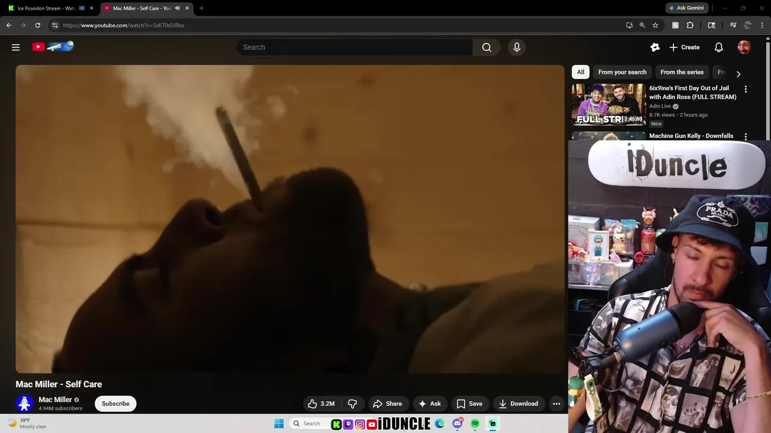771x433 pixels.
Task: Click the address bar URL
Action: (x=123, y=25)
